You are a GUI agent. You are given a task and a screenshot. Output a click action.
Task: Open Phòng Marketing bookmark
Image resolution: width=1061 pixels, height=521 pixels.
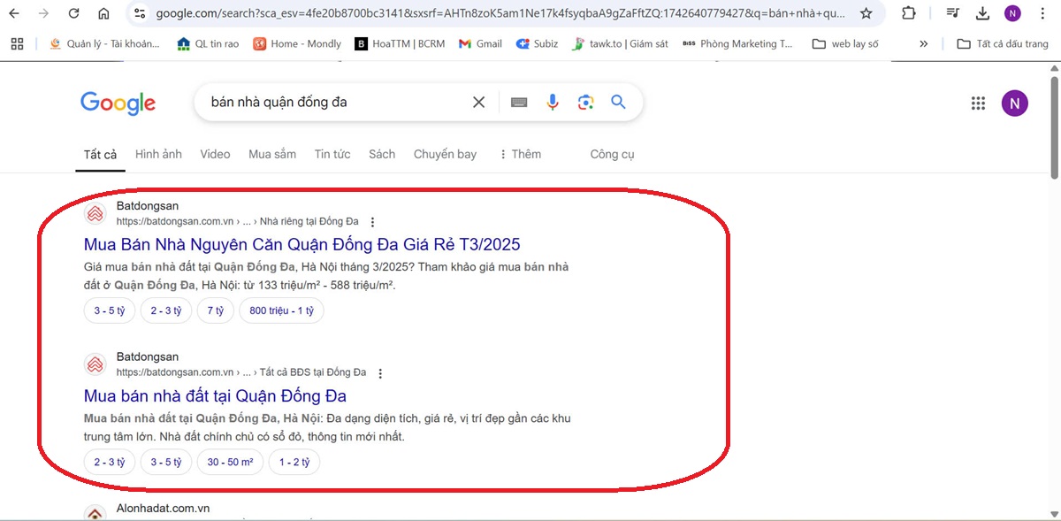[x=737, y=43]
